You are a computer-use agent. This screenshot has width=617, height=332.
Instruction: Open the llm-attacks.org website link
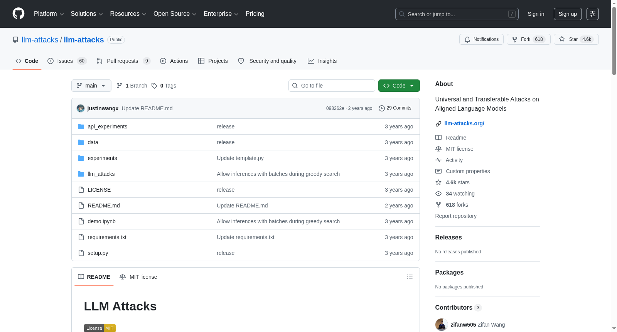tap(464, 123)
